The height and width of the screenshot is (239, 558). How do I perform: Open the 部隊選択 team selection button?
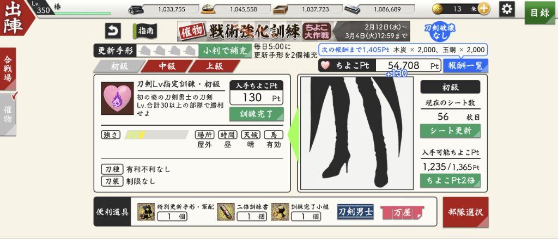pyautogui.click(x=465, y=212)
